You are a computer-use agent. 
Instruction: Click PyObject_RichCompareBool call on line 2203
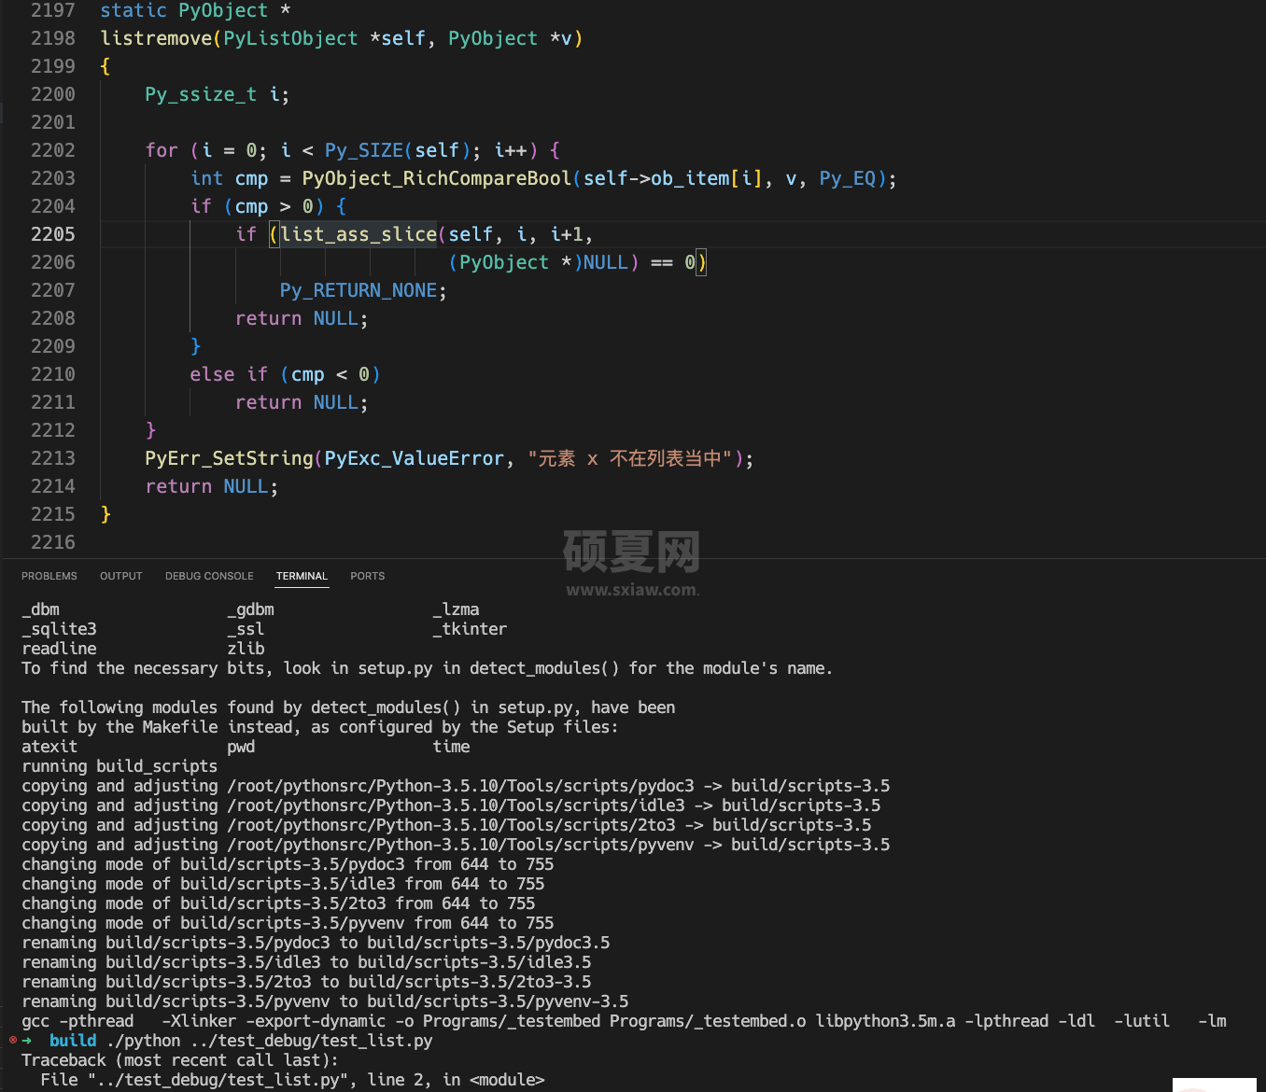point(436,178)
